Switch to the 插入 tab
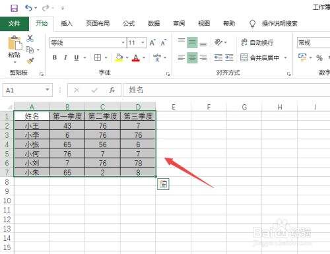Screen dimensions: 330x254 pos(67,23)
